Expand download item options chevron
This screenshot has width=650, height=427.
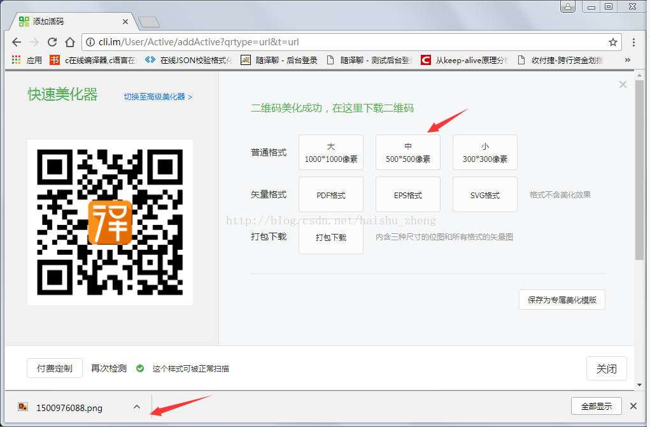click(x=137, y=407)
